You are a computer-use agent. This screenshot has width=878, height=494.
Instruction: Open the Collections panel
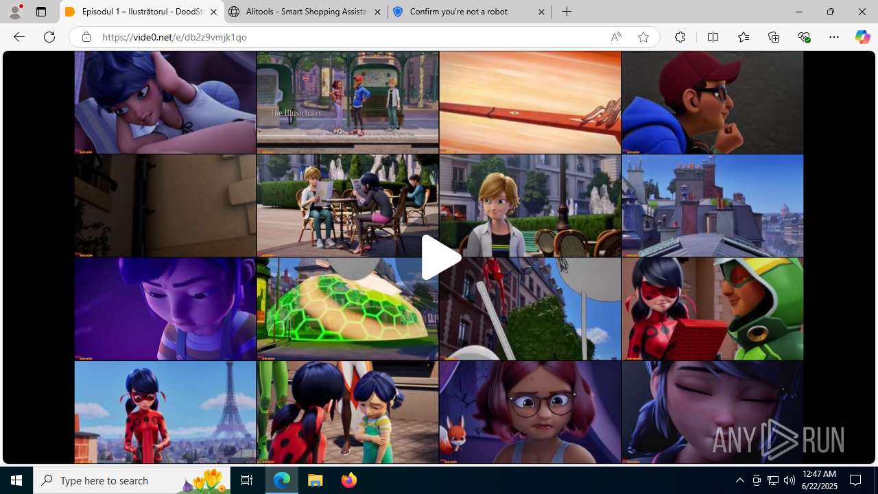click(x=774, y=37)
